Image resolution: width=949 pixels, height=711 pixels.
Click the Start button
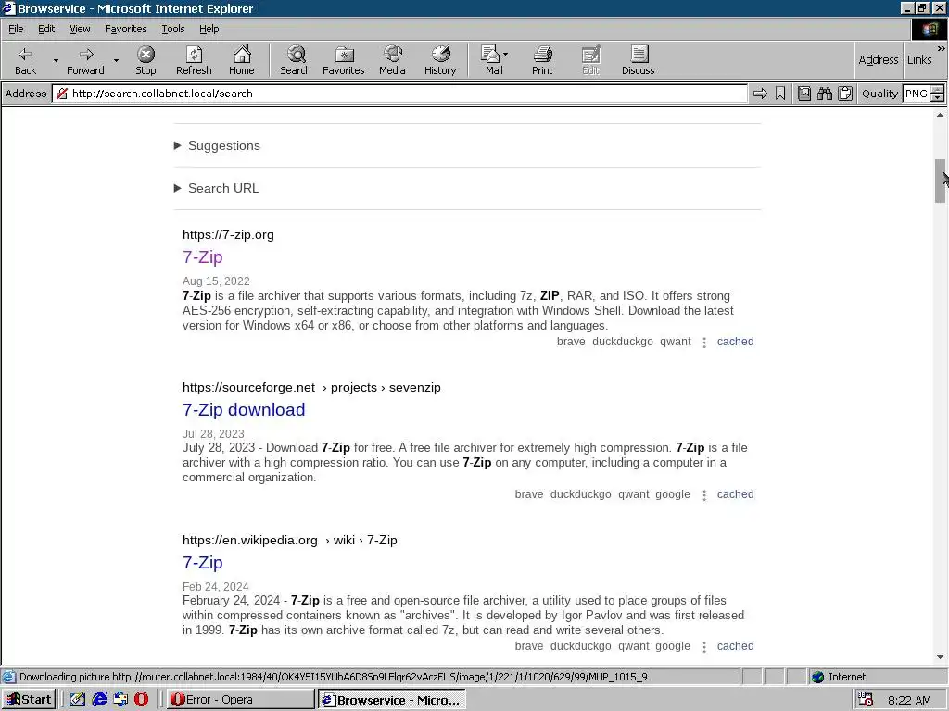coord(29,700)
